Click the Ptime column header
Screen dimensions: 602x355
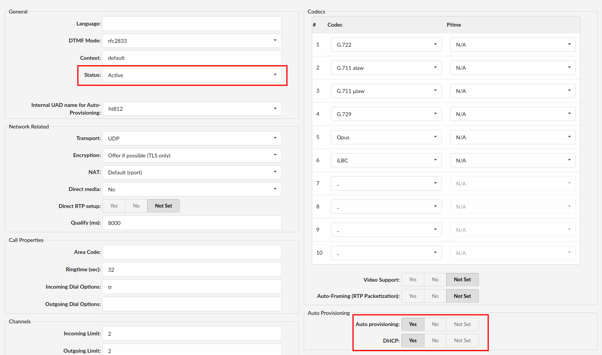(x=454, y=25)
